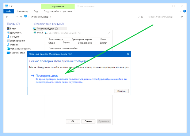
Task: Refresh the Этот компьютер view
Action: point(142,17)
